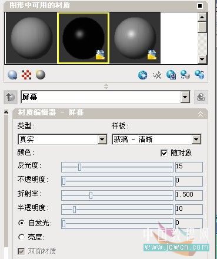The height and width of the screenshot is (259, 217).
Task: Open the 屏幕 material name dropdown
Action: (185, 97)
